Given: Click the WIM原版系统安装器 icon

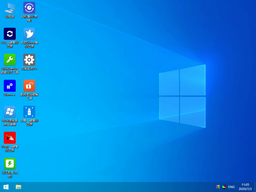Looking at the screenshot, I should click(x=10, y=112).
